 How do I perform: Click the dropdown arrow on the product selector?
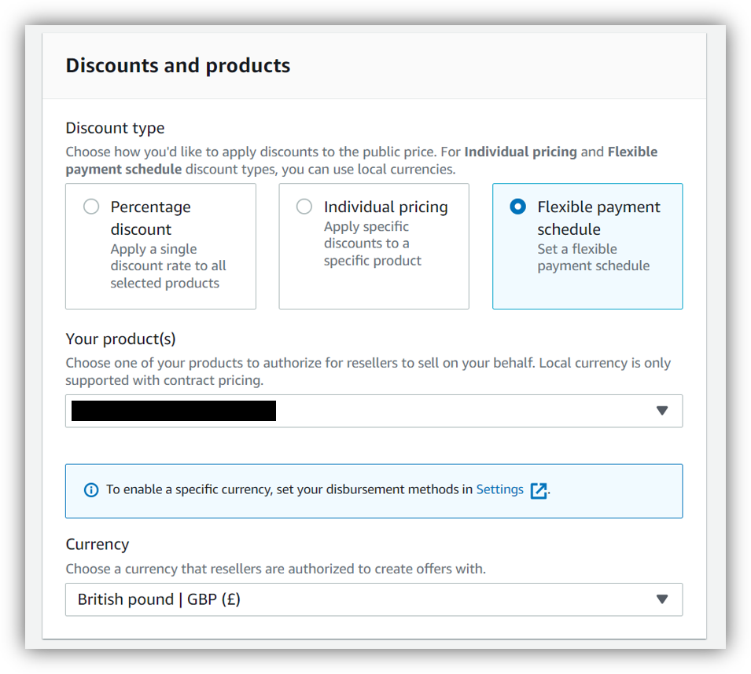coord(663,411)
